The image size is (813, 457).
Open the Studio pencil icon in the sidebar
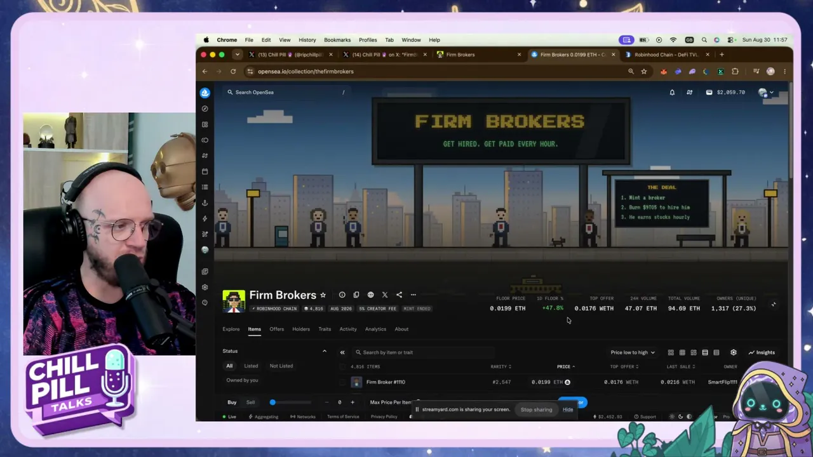(205, 234)
